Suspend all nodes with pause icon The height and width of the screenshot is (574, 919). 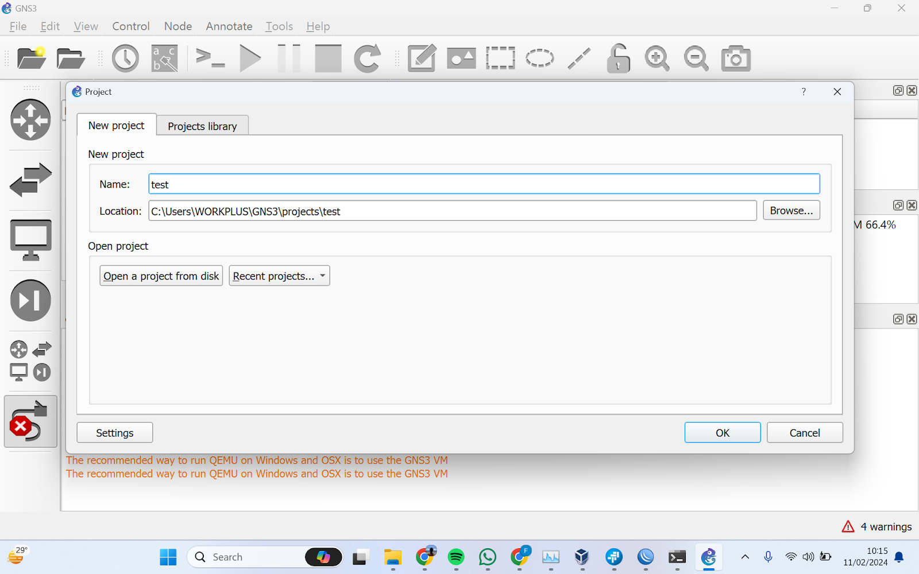pos(289,58)
